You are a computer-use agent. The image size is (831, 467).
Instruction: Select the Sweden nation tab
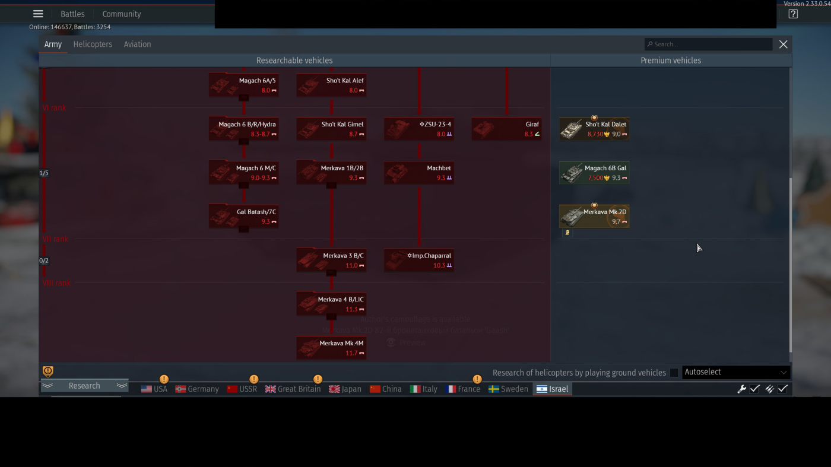[508, 389]
